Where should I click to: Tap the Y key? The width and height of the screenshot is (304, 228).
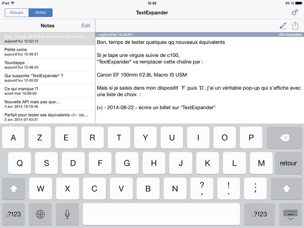pos(146,138)
